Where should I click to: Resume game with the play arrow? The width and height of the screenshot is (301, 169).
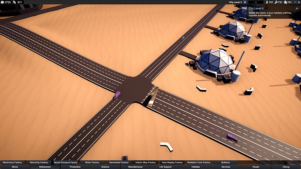(299, 2)
